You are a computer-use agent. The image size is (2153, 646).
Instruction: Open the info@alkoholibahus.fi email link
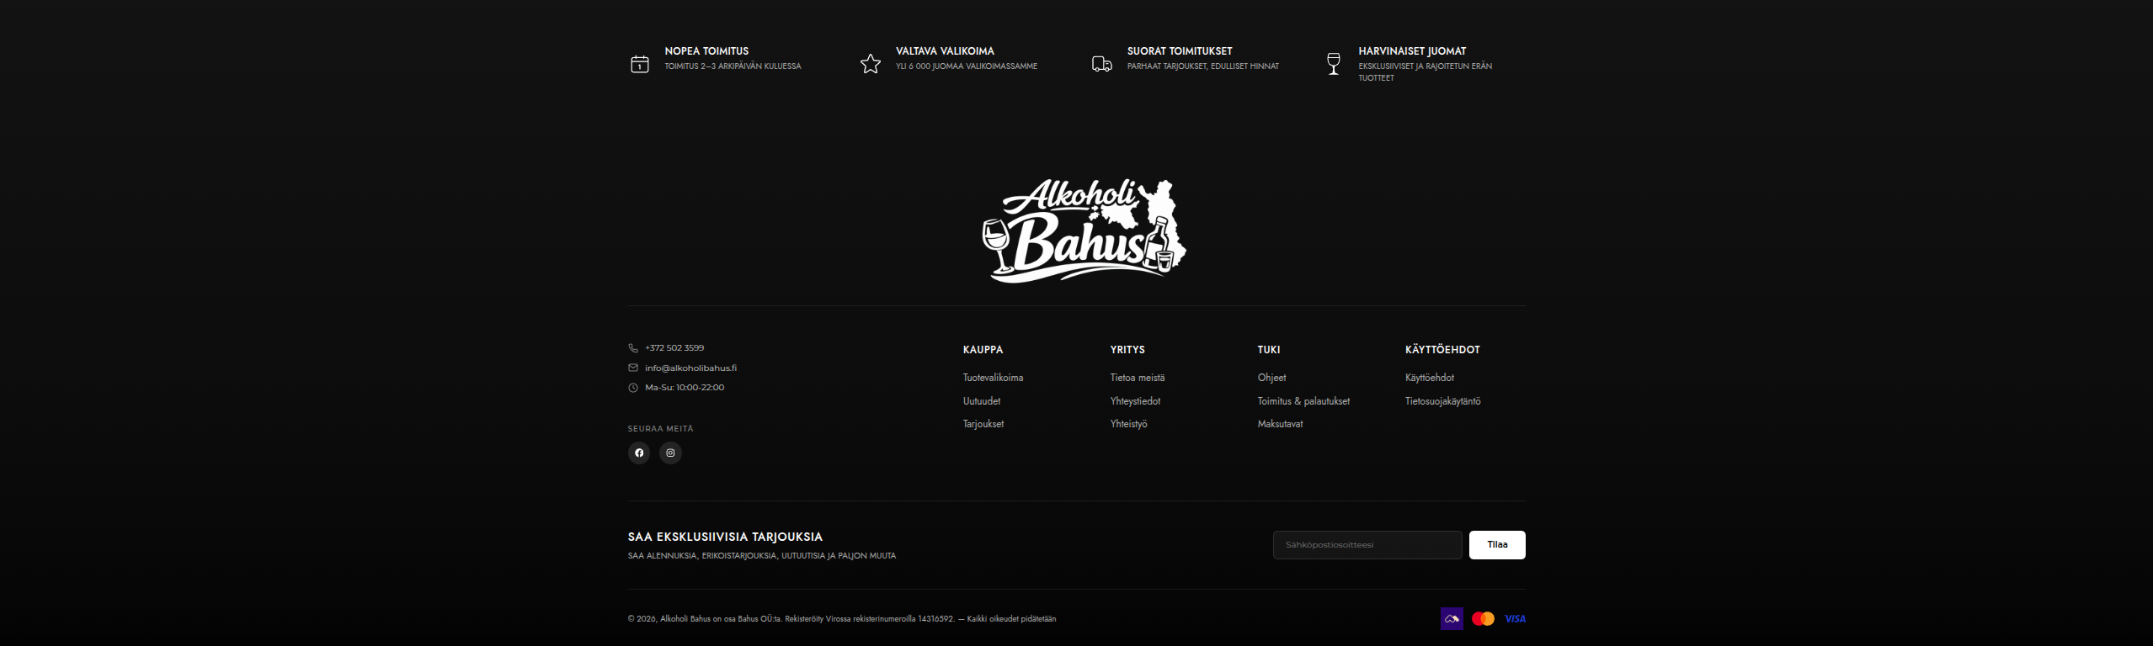(x=690, y=368)
